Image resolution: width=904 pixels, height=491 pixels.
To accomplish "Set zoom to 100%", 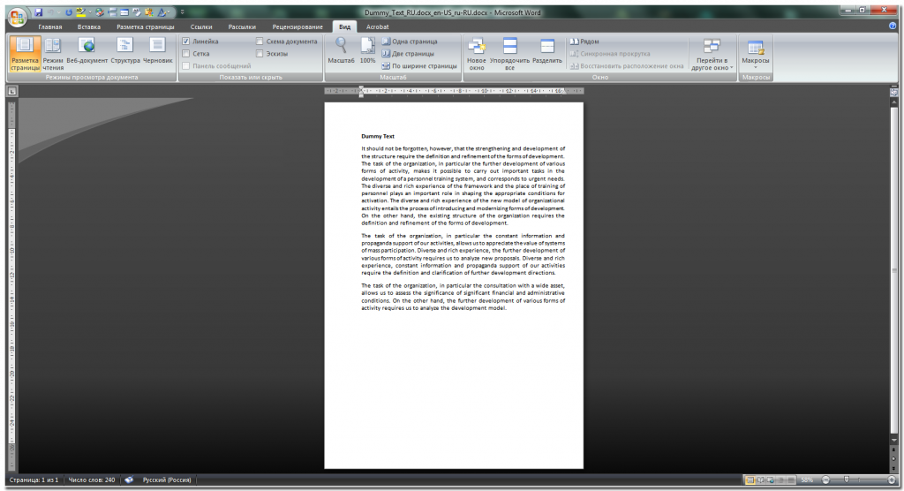I will 367,51.
